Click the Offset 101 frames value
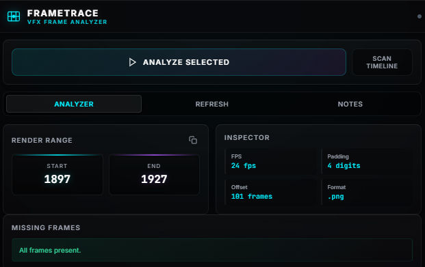 point(252,197)
